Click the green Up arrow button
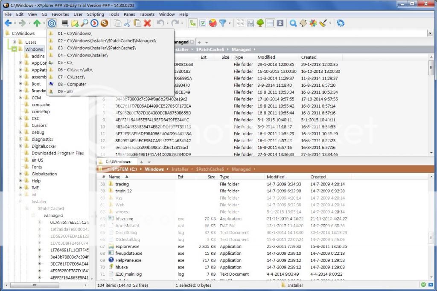The image size is (437, 291). click(x=37, y=23)
